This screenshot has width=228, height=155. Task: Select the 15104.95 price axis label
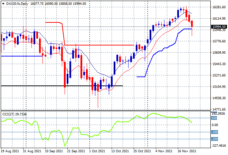point(219,86)
